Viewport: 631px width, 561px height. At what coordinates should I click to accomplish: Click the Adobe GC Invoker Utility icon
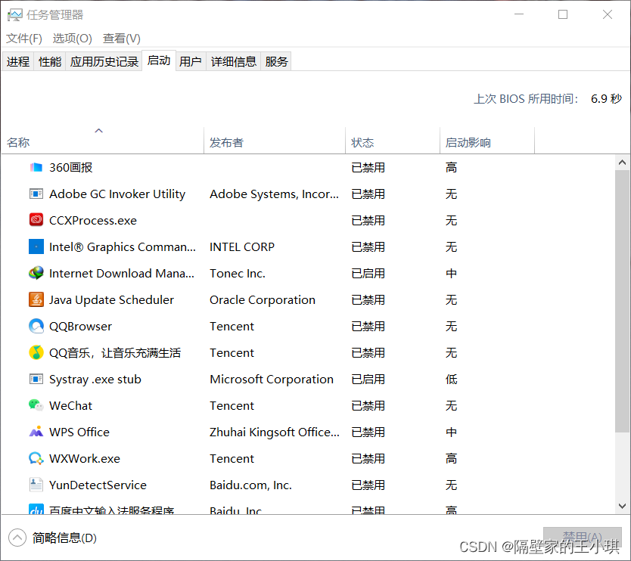pos(36,194)
